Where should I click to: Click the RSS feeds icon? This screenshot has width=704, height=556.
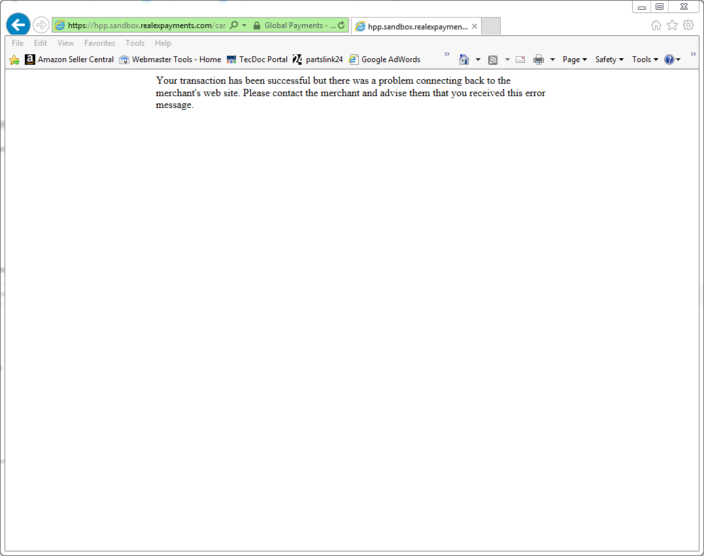point(493,60)
